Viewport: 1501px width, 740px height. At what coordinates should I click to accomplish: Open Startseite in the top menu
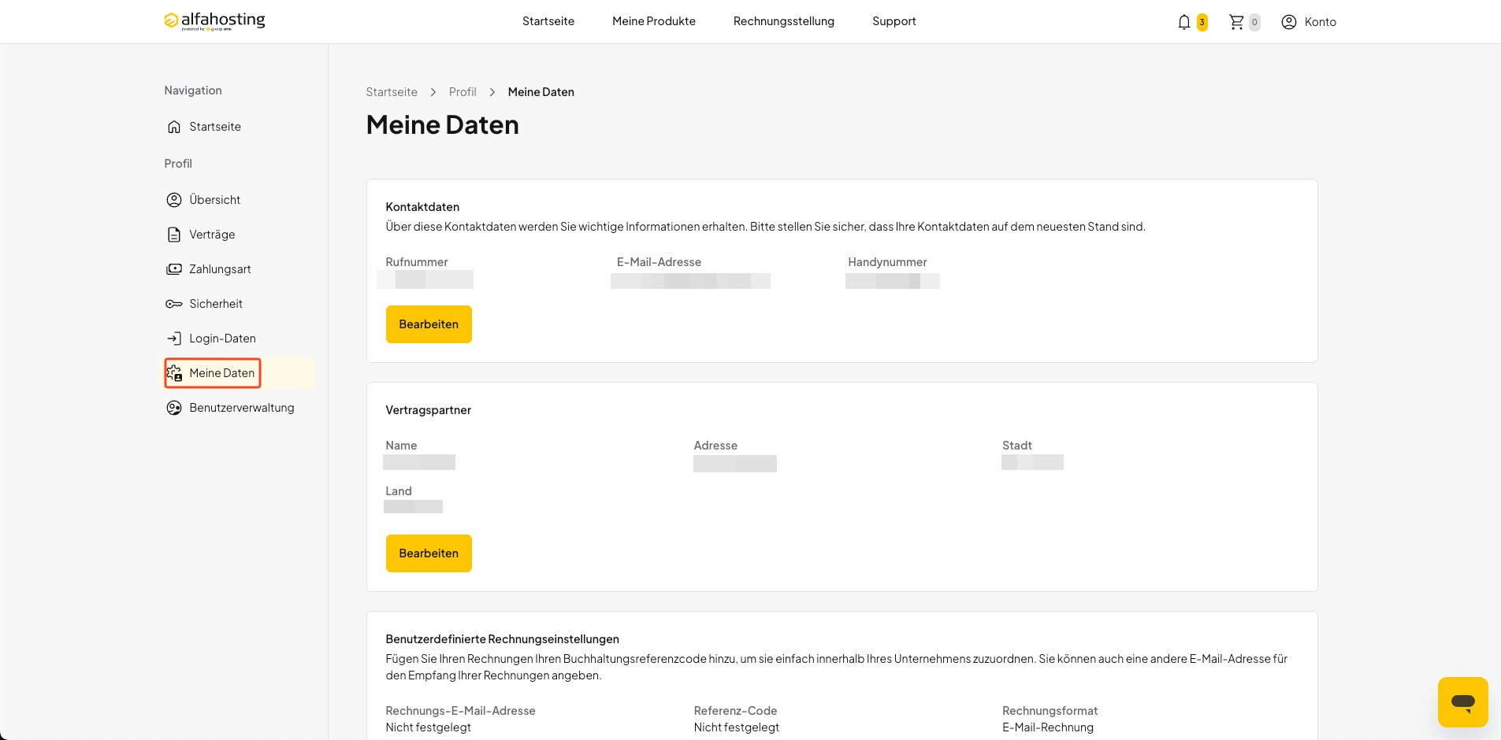coord(548,21)
